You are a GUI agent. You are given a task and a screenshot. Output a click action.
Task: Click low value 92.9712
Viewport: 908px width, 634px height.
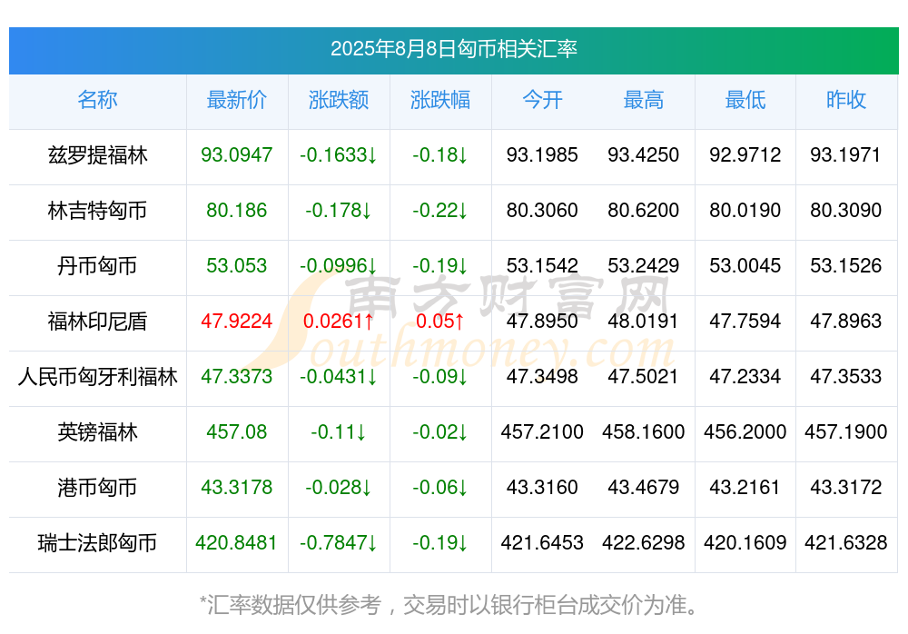pyautogui.click(x=745, y=154)
